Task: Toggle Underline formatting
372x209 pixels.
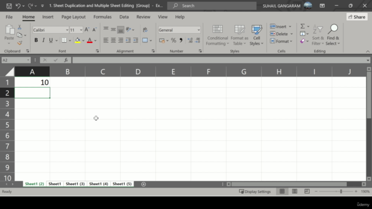Action: [51, 40]
